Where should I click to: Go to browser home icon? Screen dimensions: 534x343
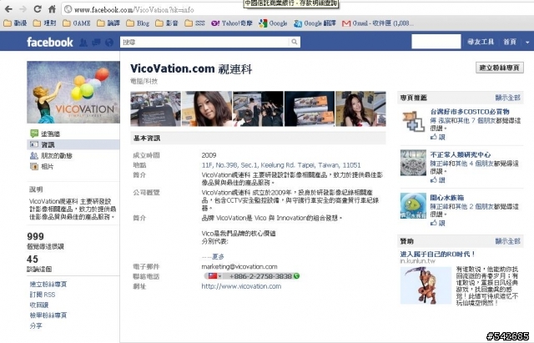tap(52, 9)
